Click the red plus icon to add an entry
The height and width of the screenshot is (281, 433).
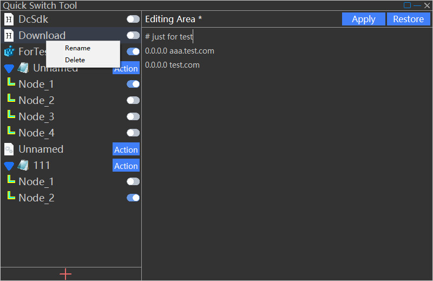(65, 274)
